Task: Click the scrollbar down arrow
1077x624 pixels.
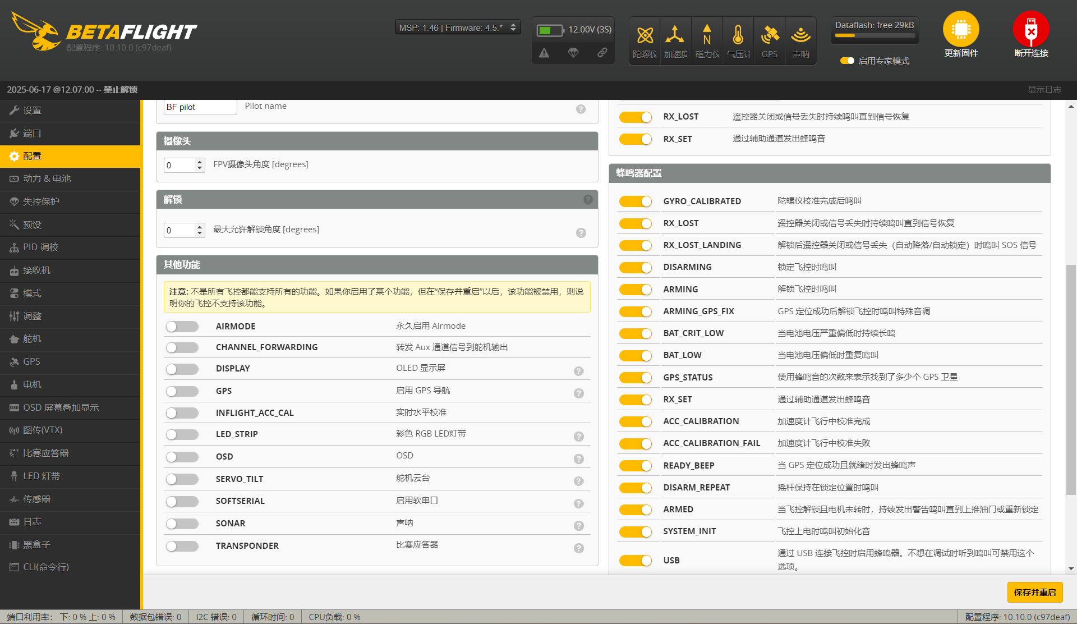Action: pos(1071,569)
